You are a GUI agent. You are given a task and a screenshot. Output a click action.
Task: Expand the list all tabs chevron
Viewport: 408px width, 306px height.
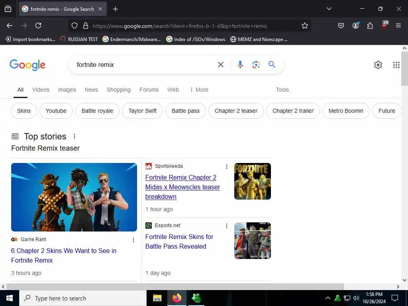(329, 9)
